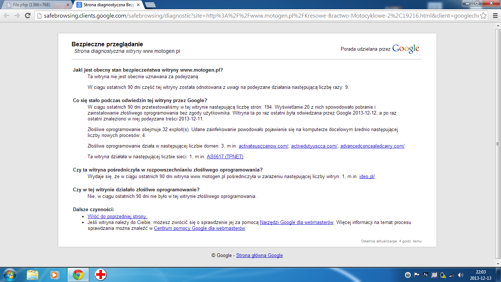Open the ideo.pl/ link
Screen dimensions: 501x282
tap(367, 177)
